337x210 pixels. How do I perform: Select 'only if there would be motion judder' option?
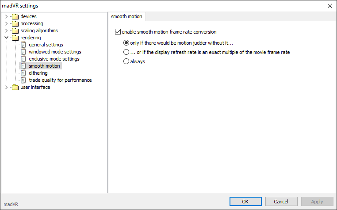(x=126, y=43)
